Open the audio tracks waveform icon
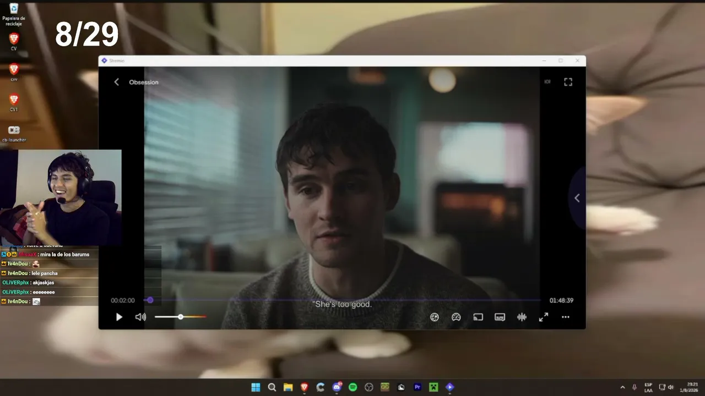This screenshot has width=705, height=396. 522,317
